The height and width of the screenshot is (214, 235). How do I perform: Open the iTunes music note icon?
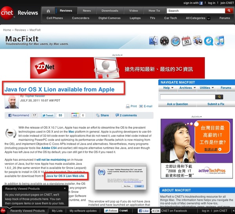[220, 41]
